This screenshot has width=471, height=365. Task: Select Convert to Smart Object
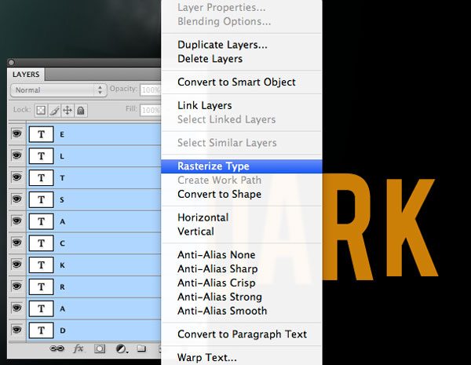[236, 82]
